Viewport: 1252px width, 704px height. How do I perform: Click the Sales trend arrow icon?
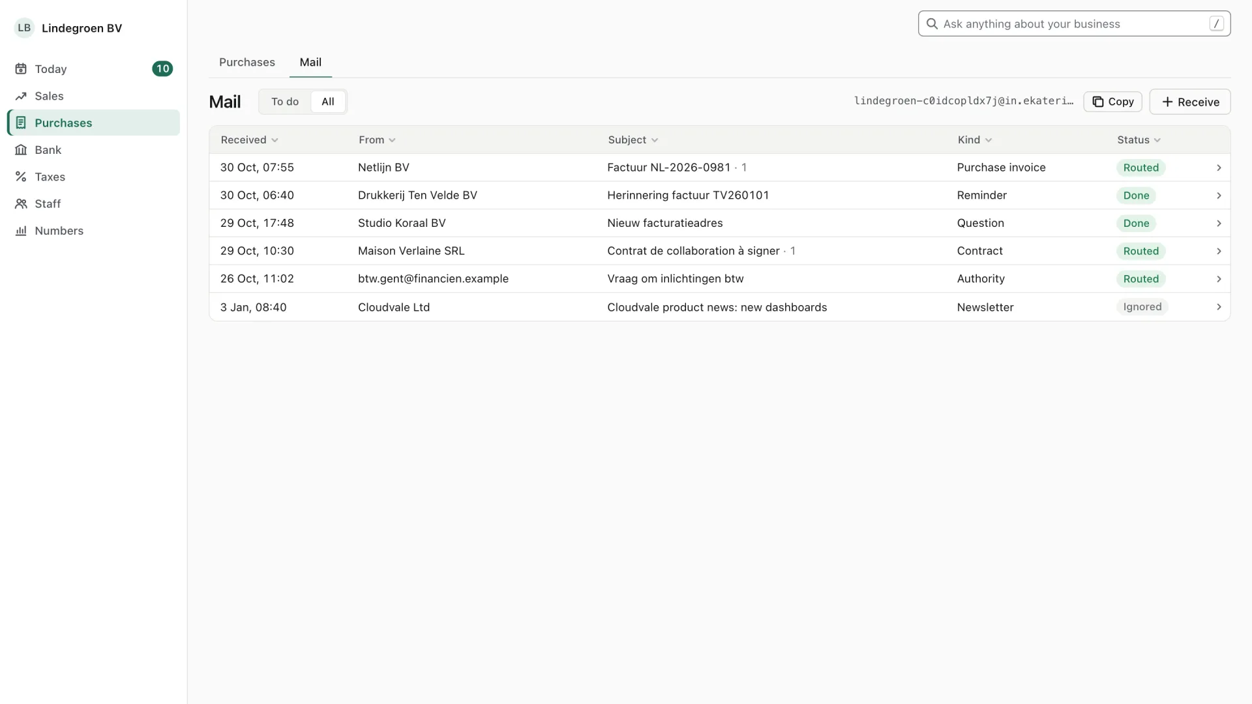tap(21, 96)
